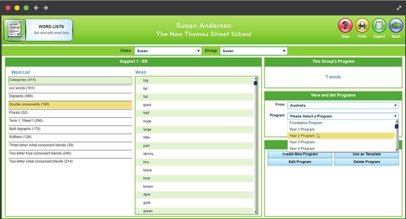Click the red close window dot
The height and width of the screenshot is (219, 406).
point(8,8)
